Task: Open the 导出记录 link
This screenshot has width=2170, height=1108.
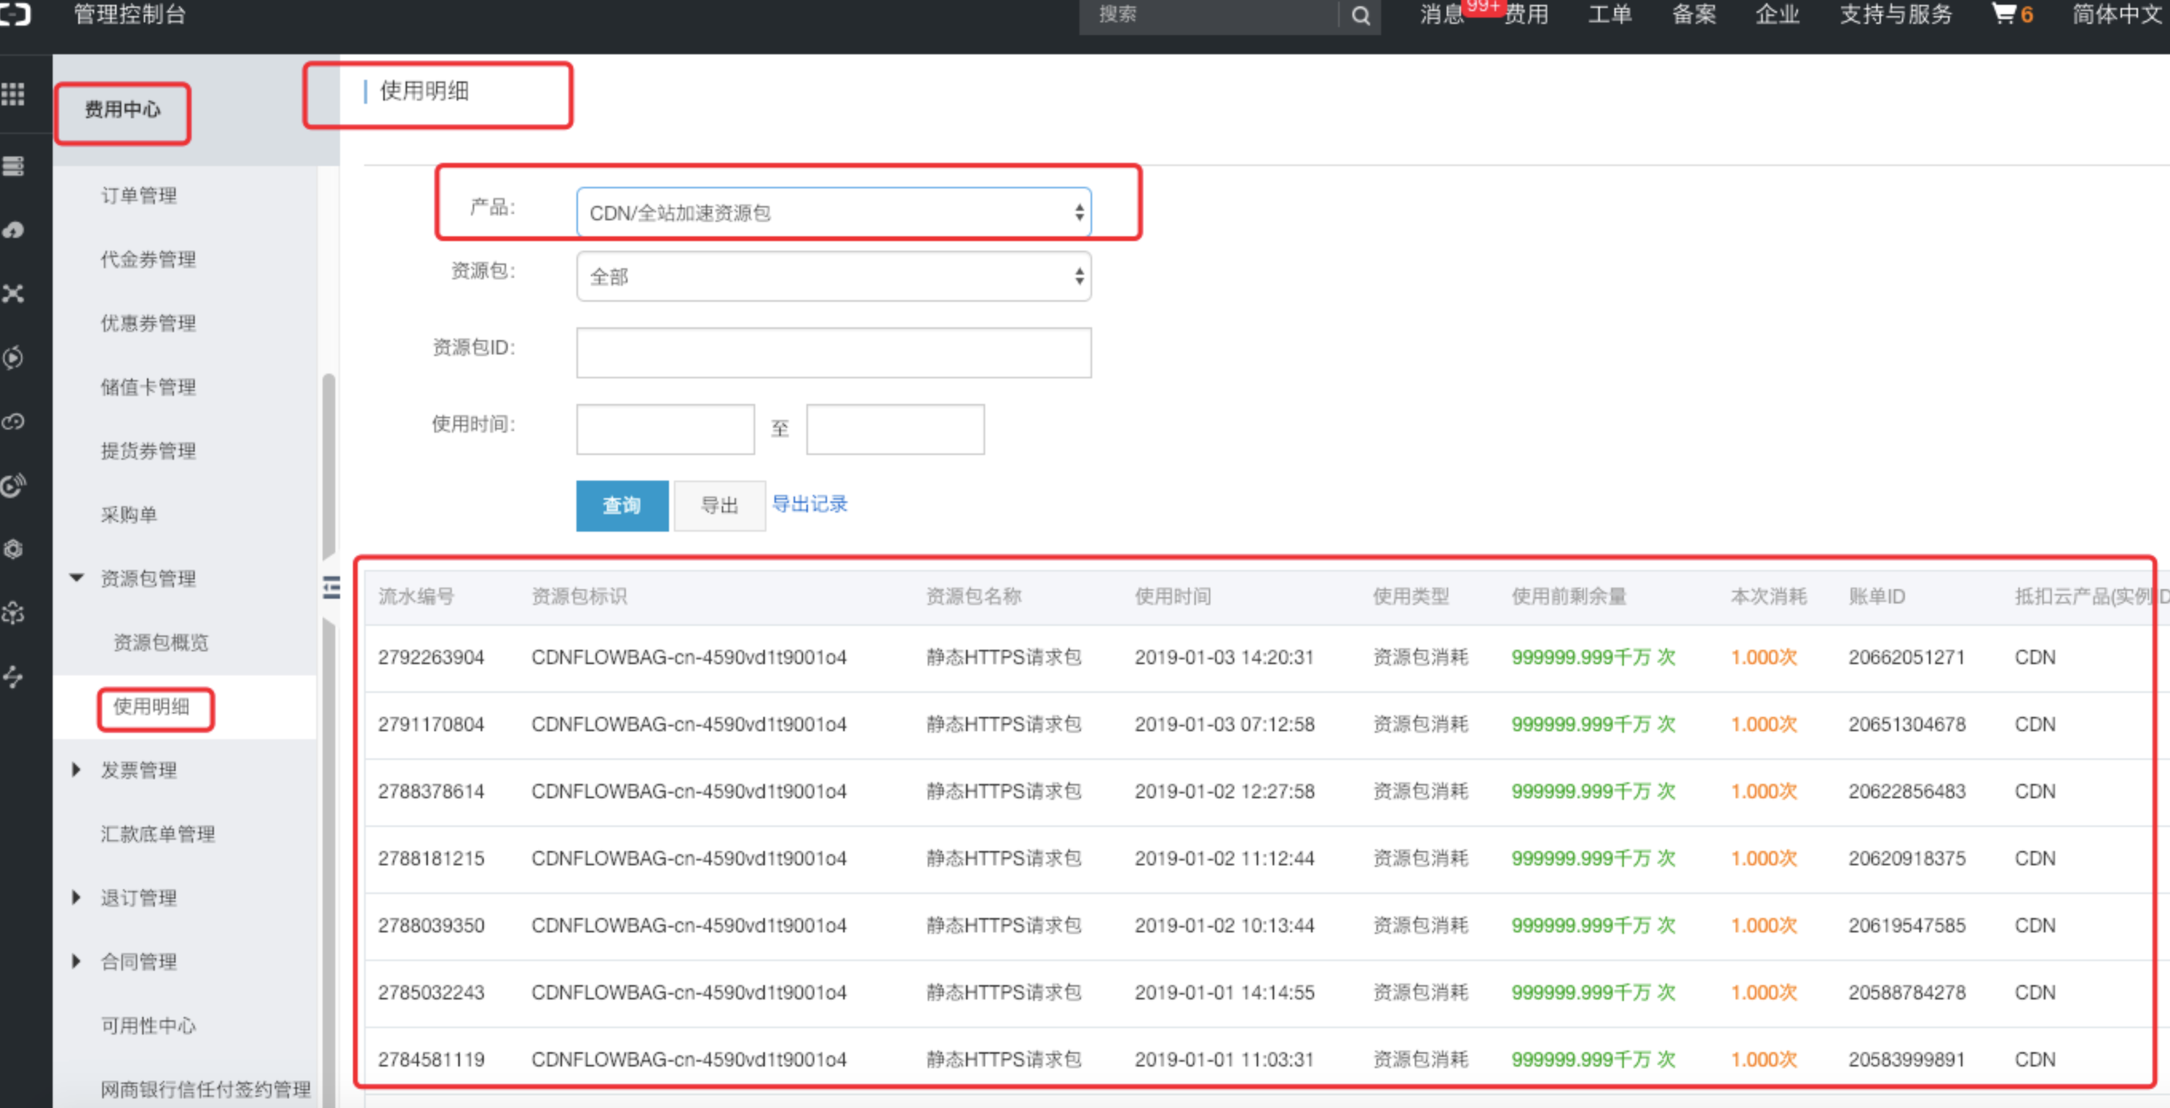Action: [810, 504]
